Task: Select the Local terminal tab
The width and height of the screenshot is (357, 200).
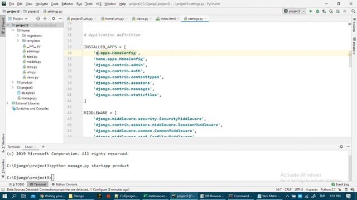Action: click(x=28, y=147)
